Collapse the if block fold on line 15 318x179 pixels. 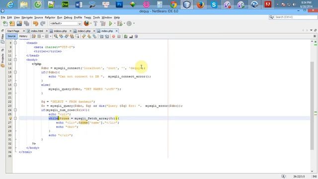[x=15, y=72]
